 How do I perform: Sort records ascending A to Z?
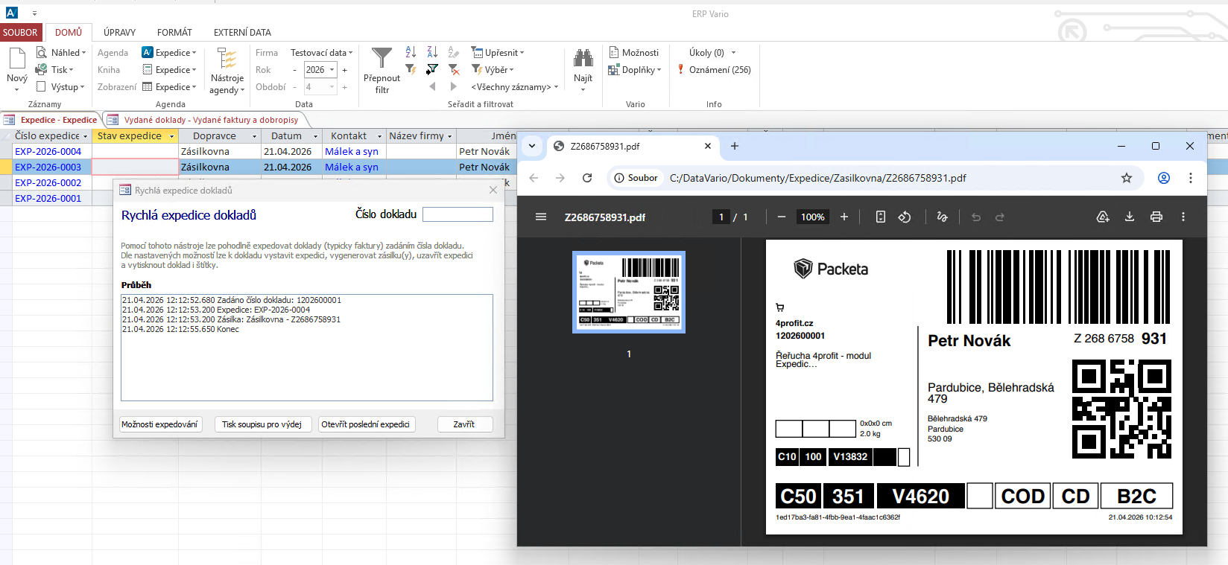click(x=411, y=52)
